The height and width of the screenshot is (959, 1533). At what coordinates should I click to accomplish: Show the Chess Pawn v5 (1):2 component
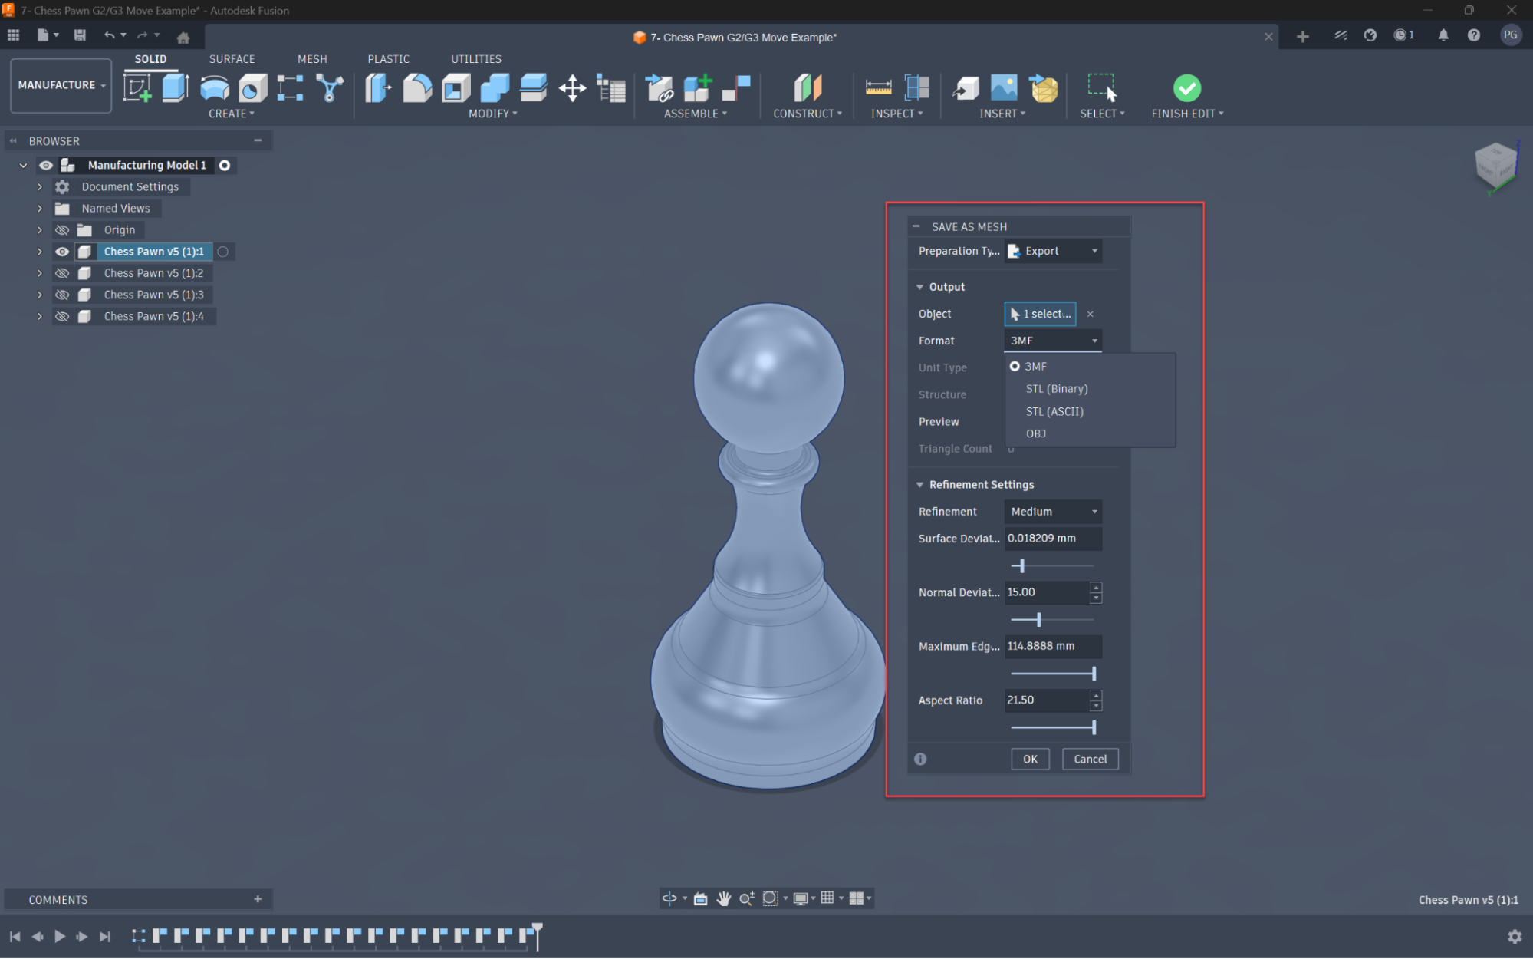click(62, 273)
